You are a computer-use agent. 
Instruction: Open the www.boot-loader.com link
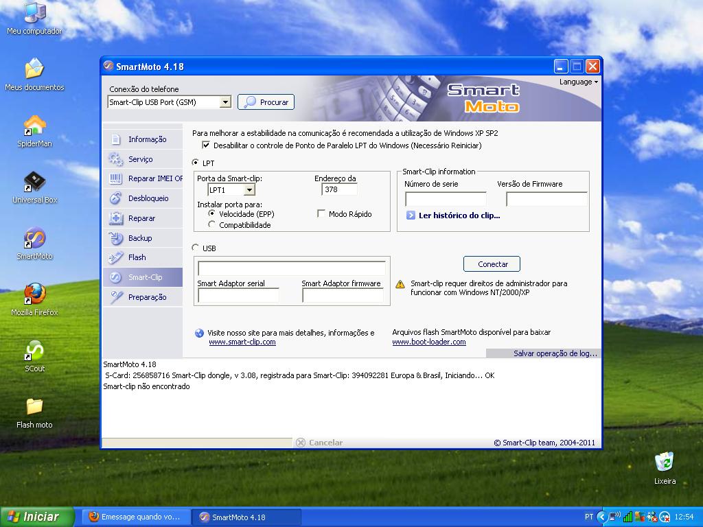click(x=429, y=342)
